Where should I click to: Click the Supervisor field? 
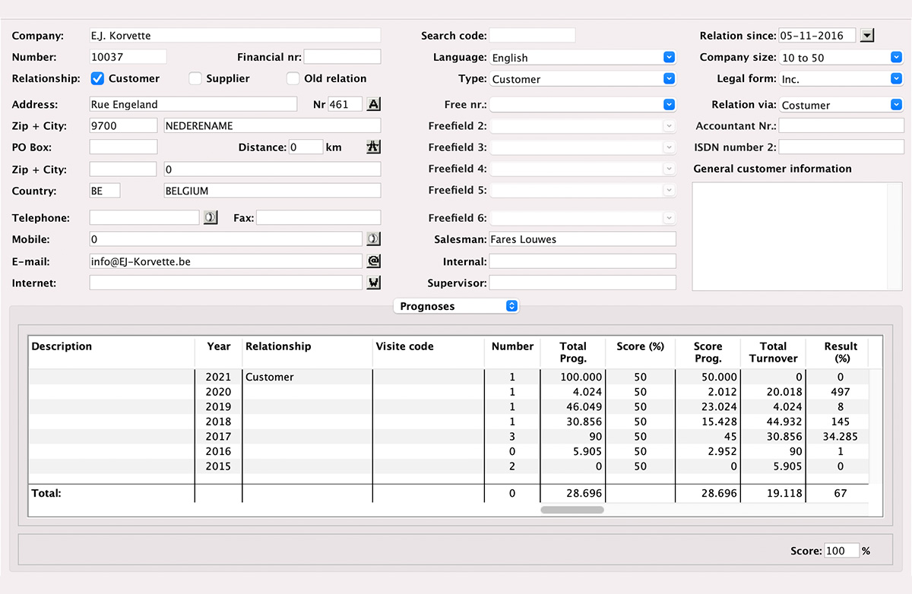582,283
